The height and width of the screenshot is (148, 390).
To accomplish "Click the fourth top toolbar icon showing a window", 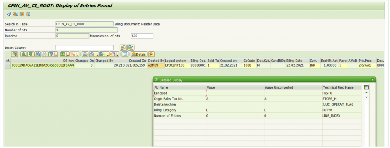I will pos(28,14).
